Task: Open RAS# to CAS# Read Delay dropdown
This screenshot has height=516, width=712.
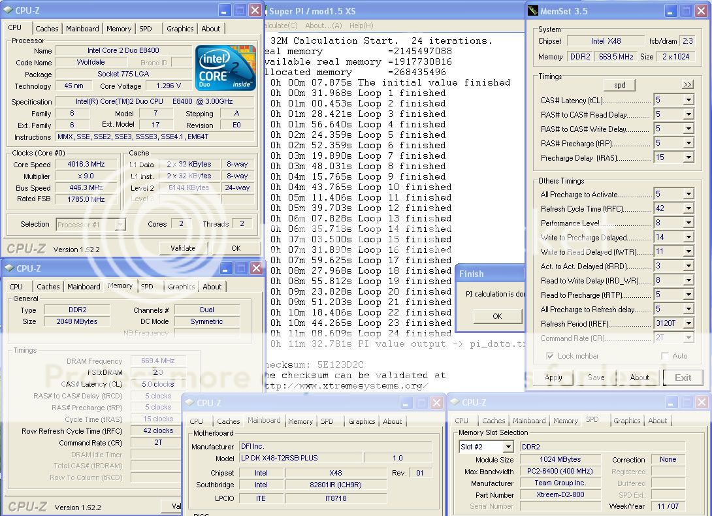Action: point(688,114)
